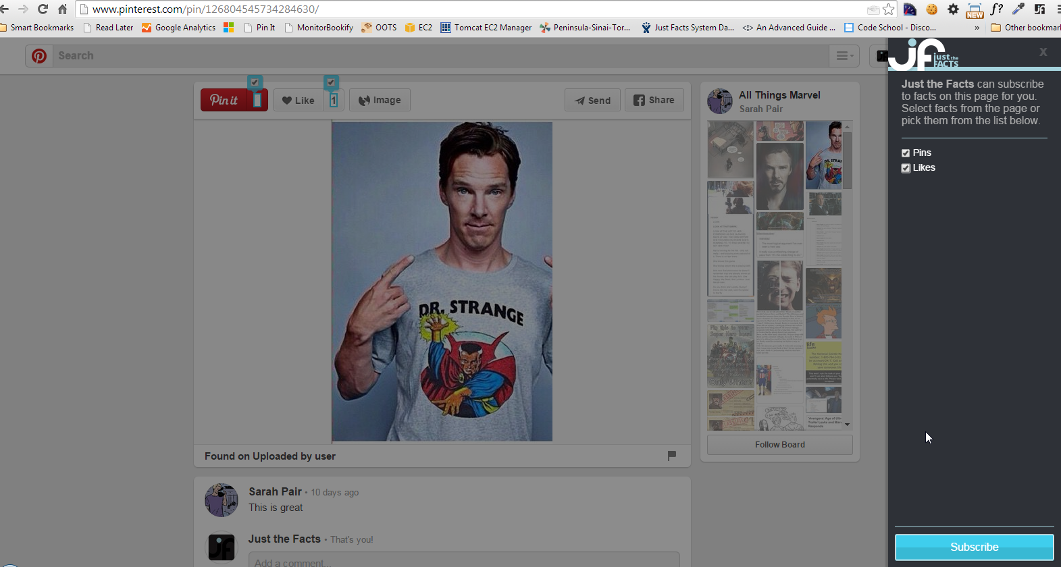Open the Just the Facts extension icon
Viewport: 1061px width, 567px height.
click(x=1039, y=9)
